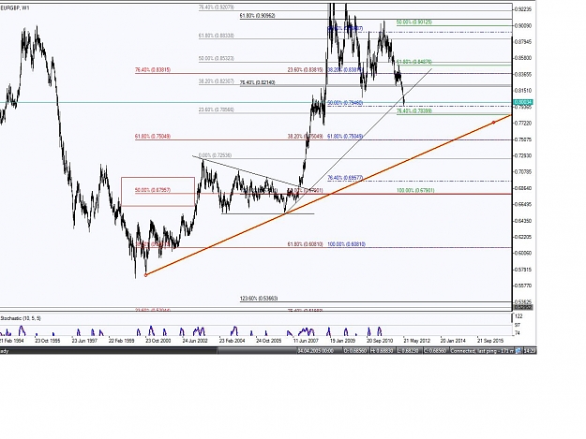Click the 122 level on the Stochastic scale
586x439 pixels.
[518, 316]
